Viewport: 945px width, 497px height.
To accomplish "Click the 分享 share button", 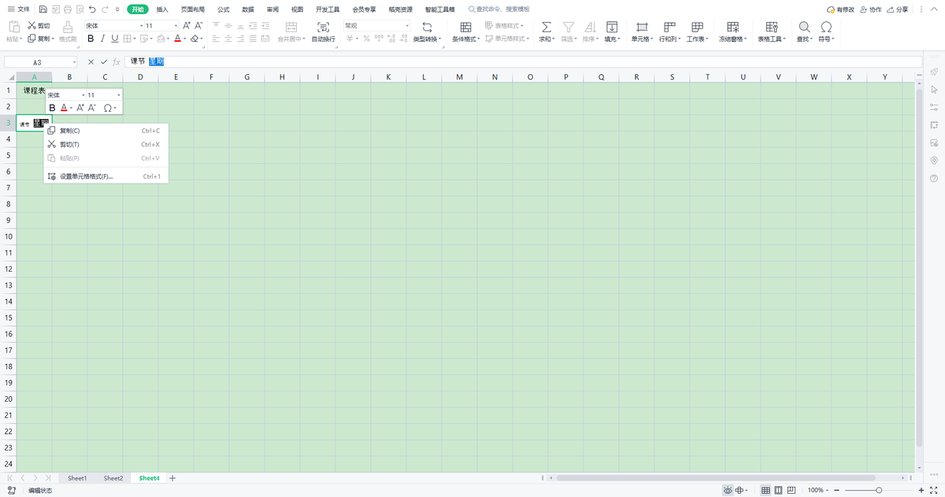I will click(x=896, y=9).
